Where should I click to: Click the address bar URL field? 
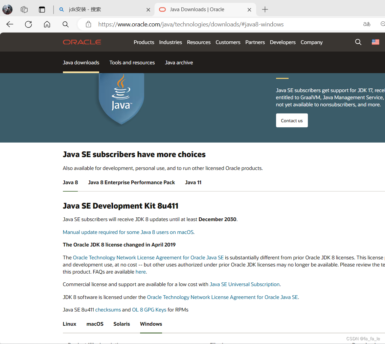[x=191, y=24]
